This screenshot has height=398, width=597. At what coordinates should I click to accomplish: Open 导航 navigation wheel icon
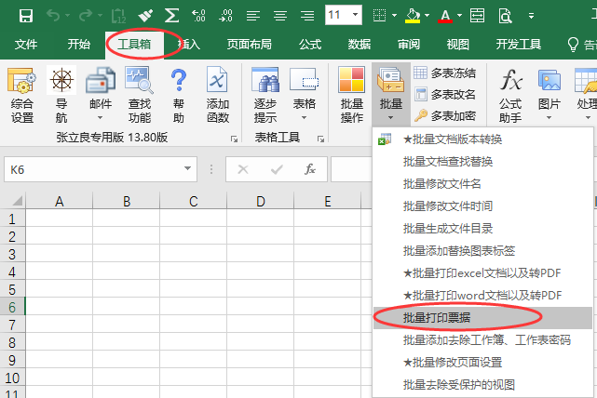point(61,96)
